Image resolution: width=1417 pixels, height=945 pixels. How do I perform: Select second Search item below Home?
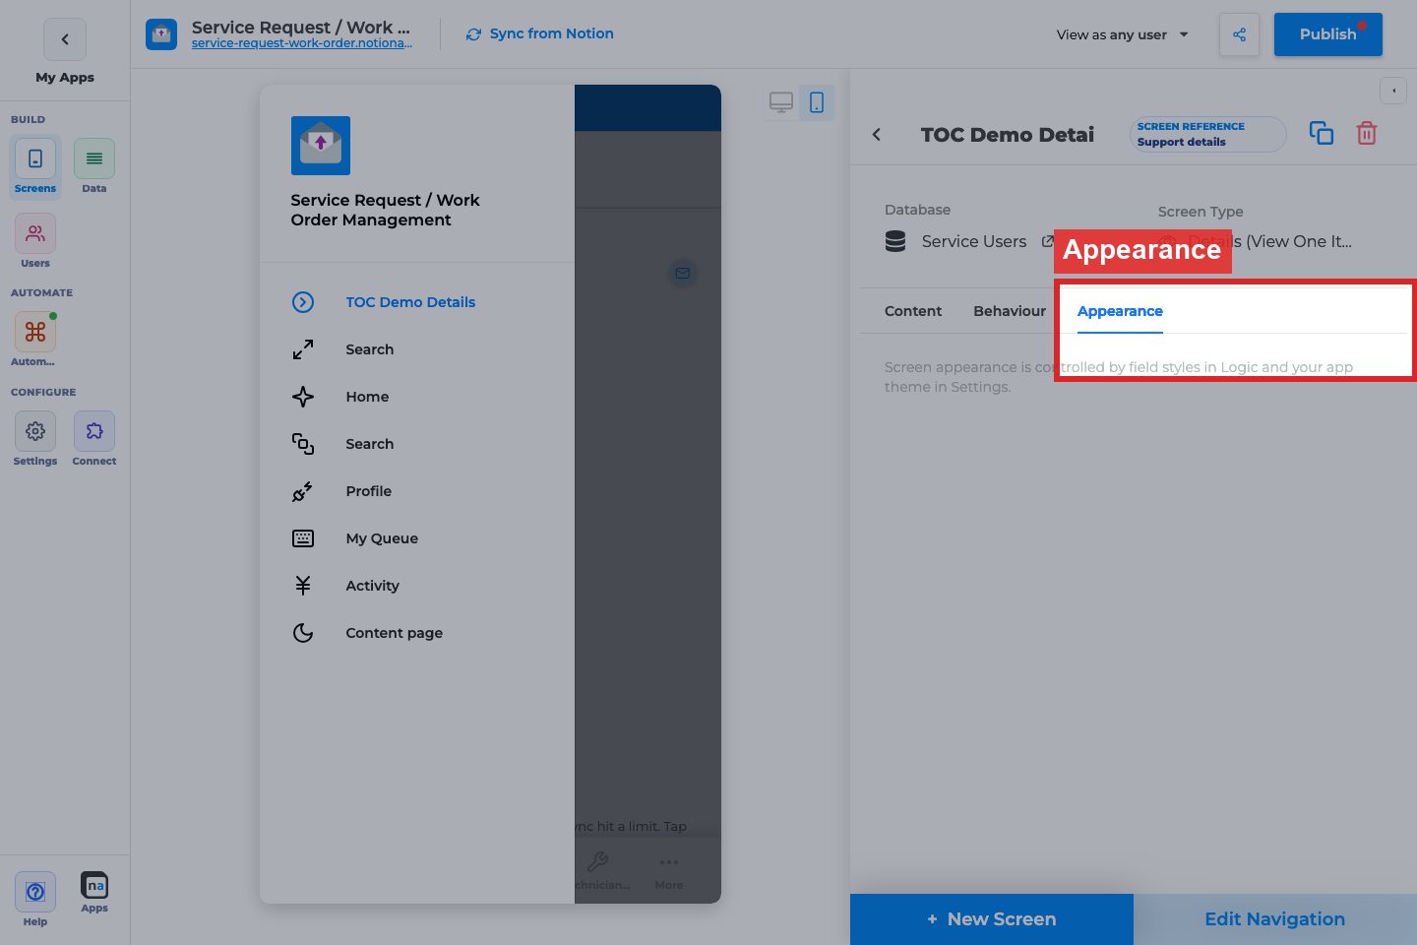pos(417,444)
